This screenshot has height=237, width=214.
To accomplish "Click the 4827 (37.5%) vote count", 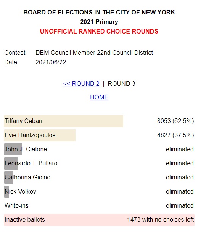I will pos(175,135).
